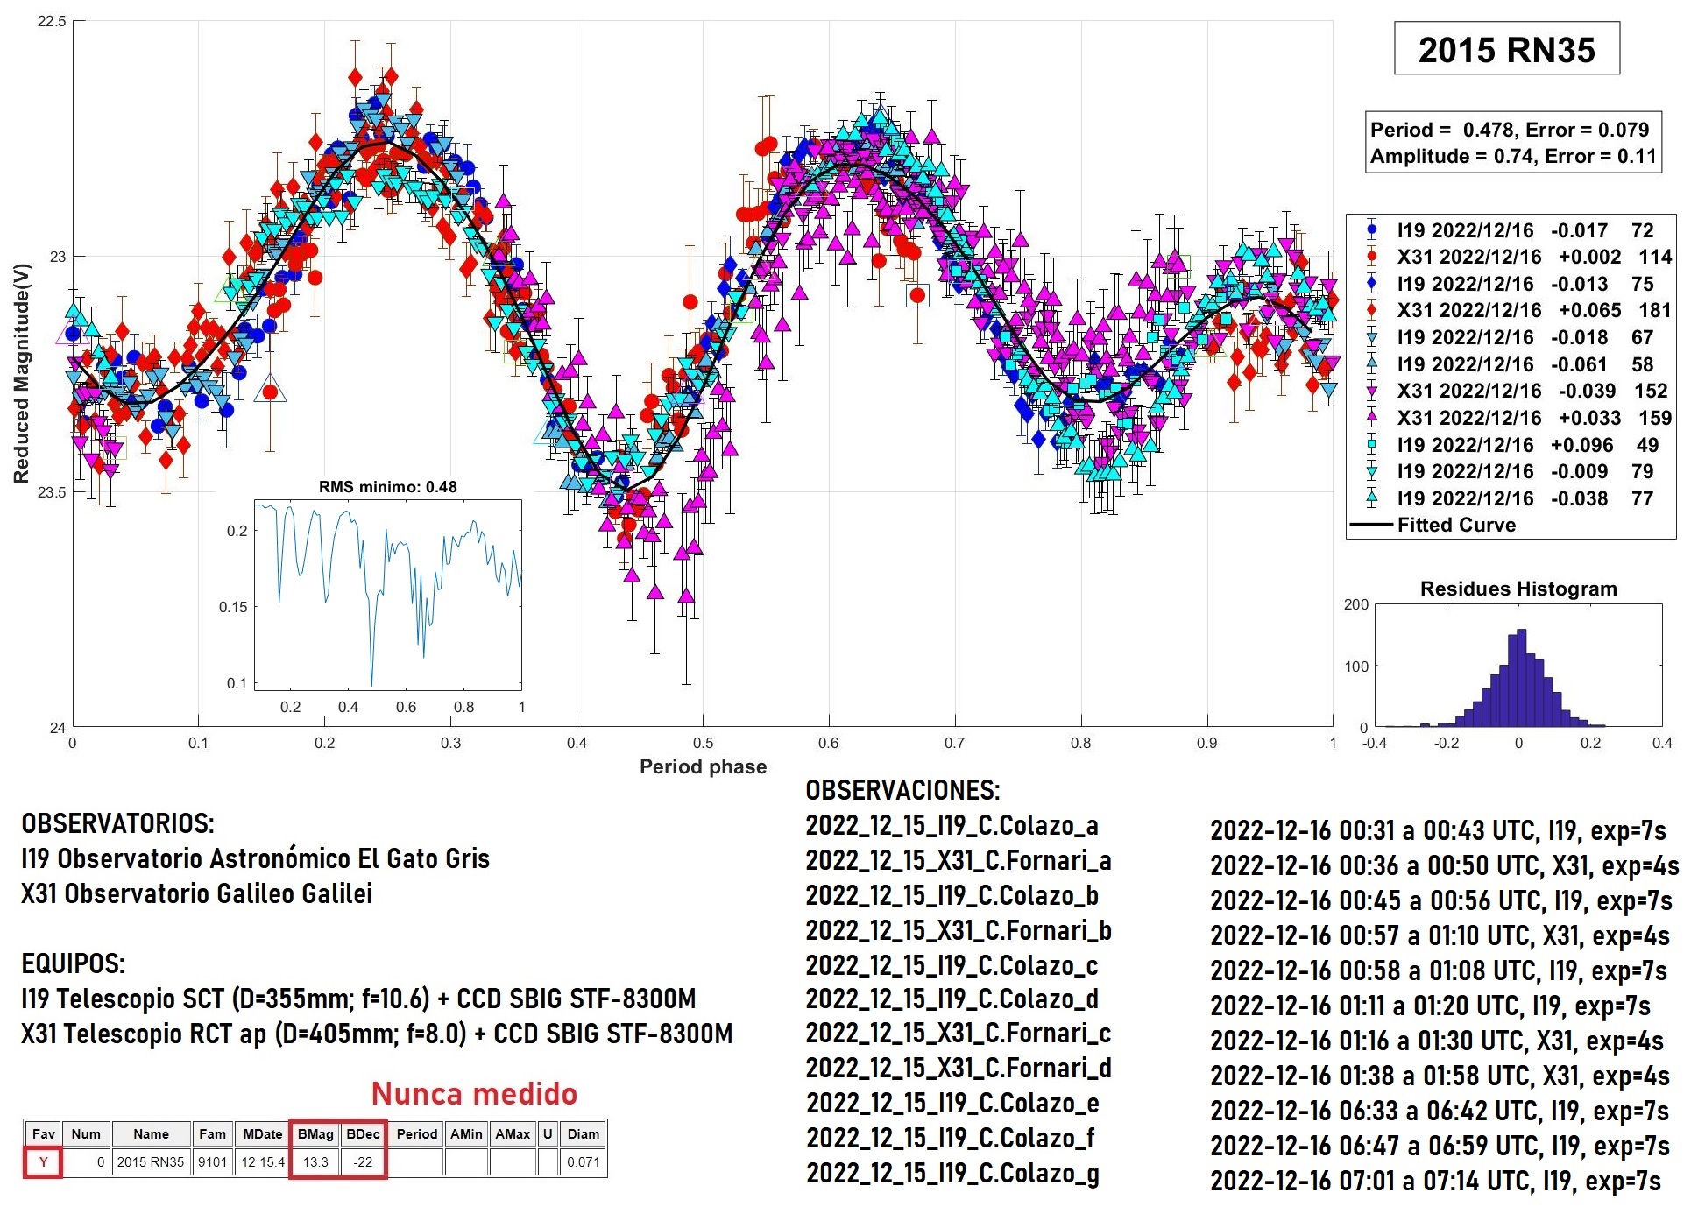Click the RMS minimo: 0.48 title
This screenshot has height=1221, width=1698.
tap(387, 486)
